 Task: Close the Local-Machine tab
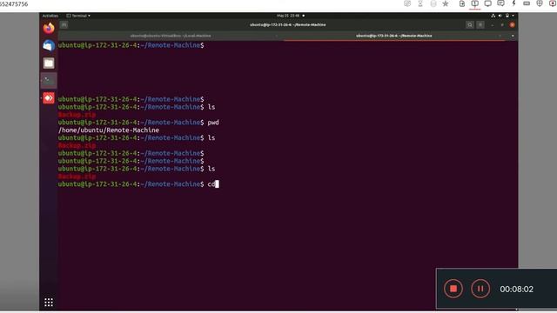click(277, 36)
